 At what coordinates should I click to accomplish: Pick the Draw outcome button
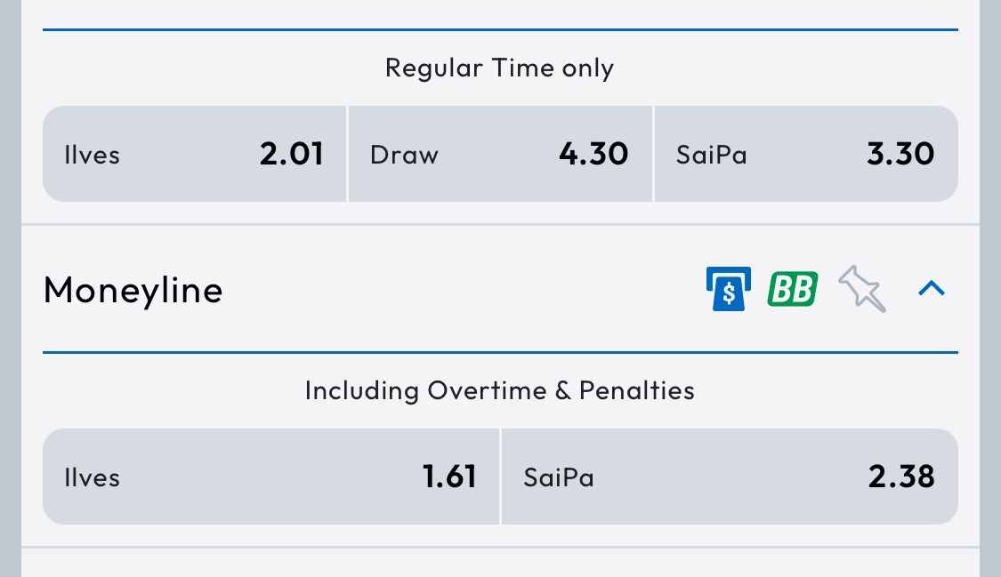[500, 155]
